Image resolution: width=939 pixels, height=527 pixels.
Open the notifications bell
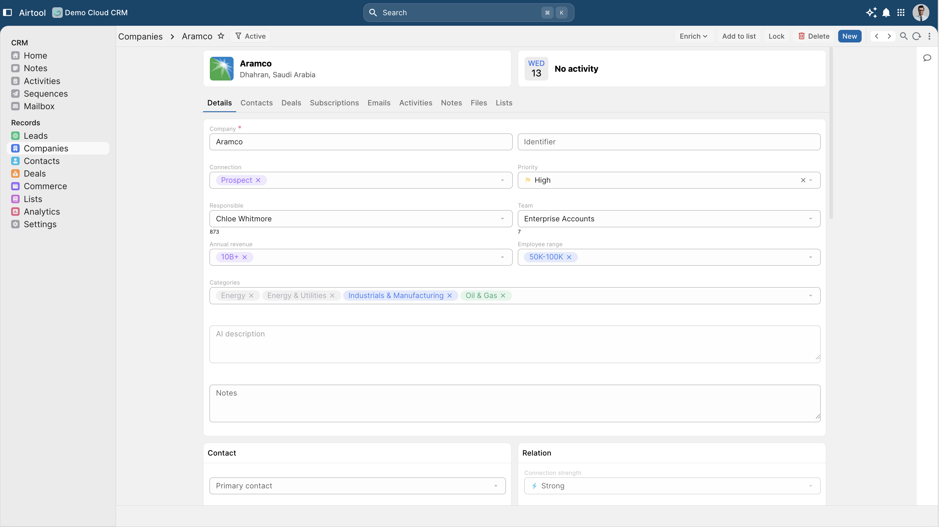[x=886, y=13]
